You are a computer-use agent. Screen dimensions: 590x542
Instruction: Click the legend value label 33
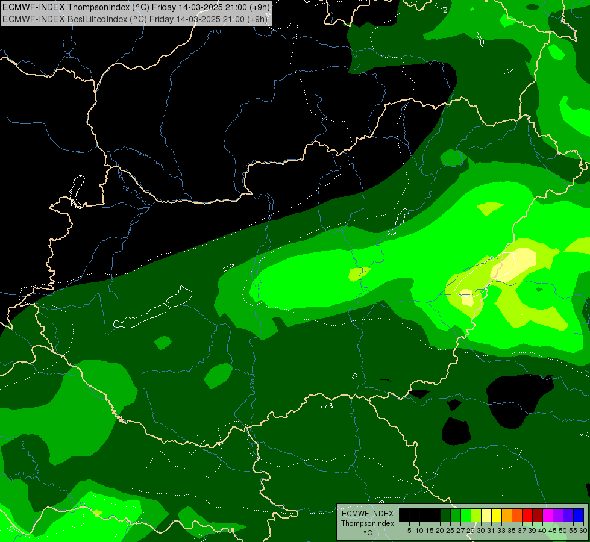coord(501,531)
